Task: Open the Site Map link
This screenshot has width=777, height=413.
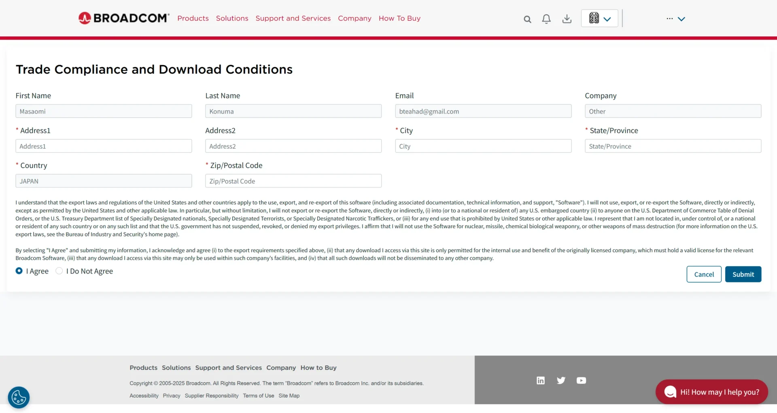Action: [289, 396]
